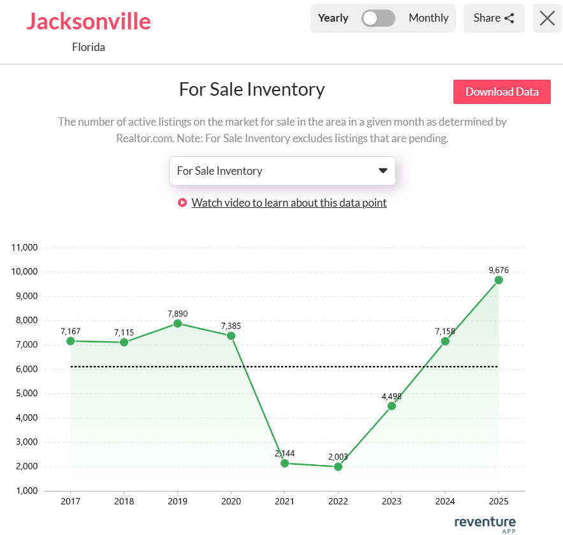Viewport: 563px width, 535px height.
Task: Click the 2017 data point 7,167
Action: click(71, 341)
